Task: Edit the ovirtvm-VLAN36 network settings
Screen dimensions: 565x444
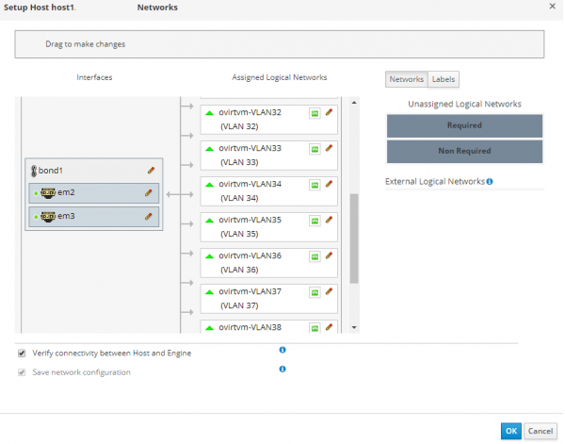Action: click(x=329, y=255)
